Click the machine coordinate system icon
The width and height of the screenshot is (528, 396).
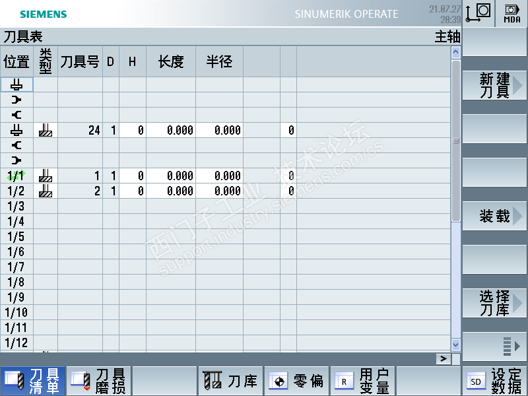point(478,13)
